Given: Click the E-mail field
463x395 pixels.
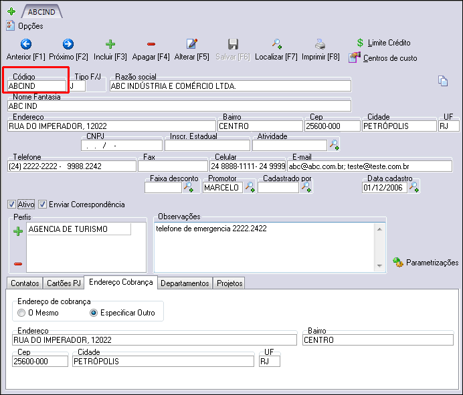Looking at the screenshot, I should click(370, 166).
